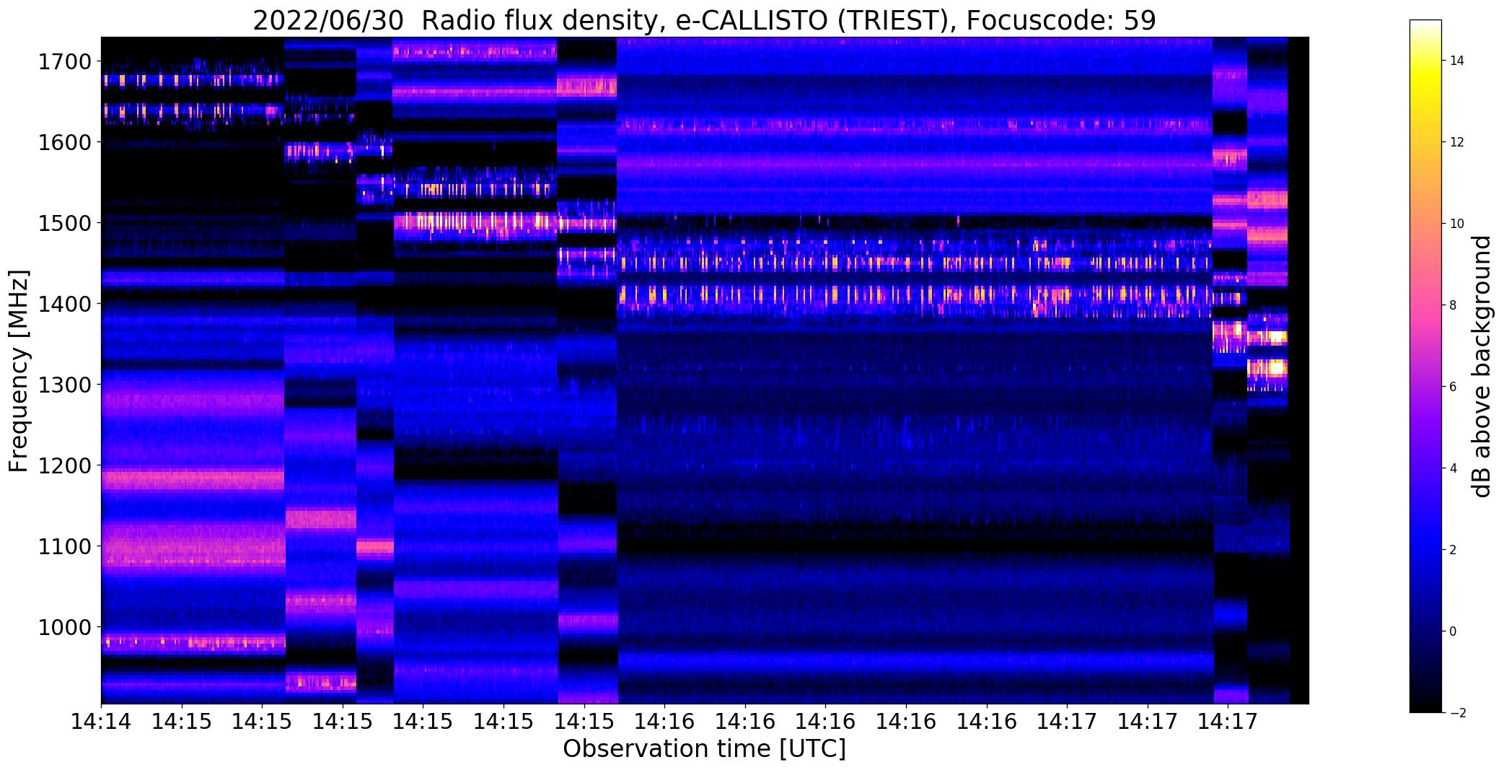Click the colorbar tick label −2
This screenshot has height=770, width=1504.
click(1457, 713)
